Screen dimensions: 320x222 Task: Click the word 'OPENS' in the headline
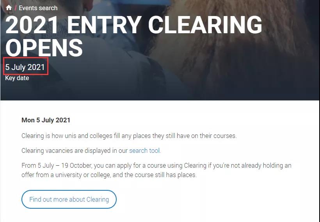click(44, 48)
